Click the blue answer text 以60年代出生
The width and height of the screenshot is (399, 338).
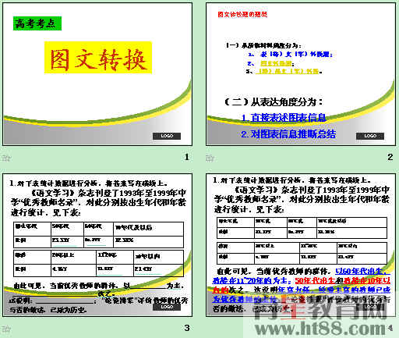click(362, 272)
